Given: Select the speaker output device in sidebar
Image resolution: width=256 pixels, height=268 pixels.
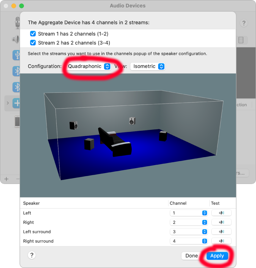Looking at the screenshot, I should 16,39.
